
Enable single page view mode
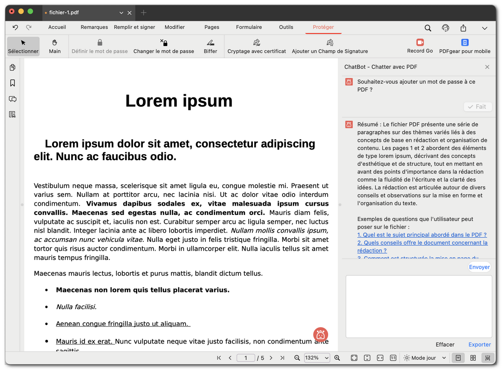[458, 358]
